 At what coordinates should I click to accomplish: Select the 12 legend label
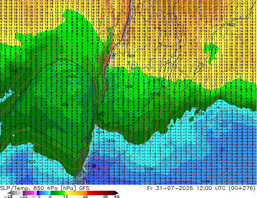[x=66, y=196]
